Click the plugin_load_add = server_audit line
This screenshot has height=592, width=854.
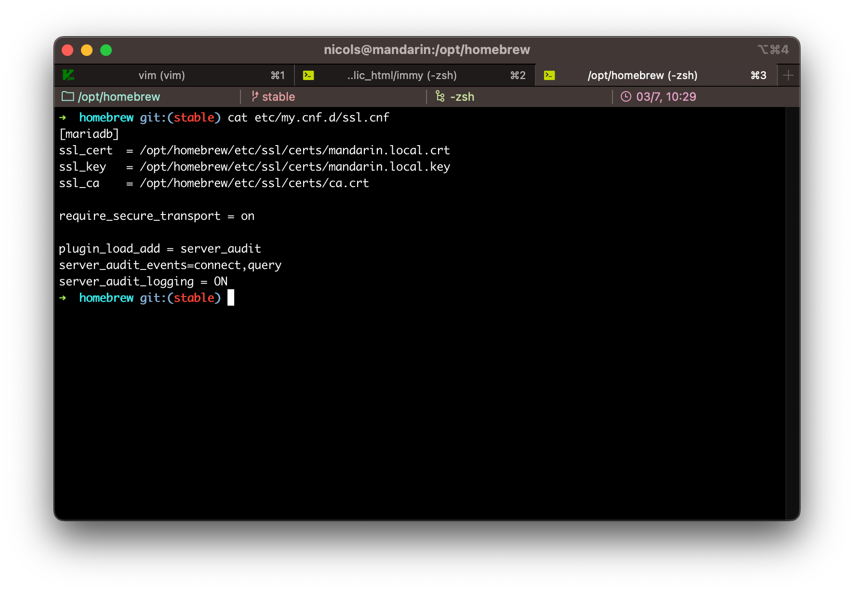pyautogui.click(x=160, y=249)
